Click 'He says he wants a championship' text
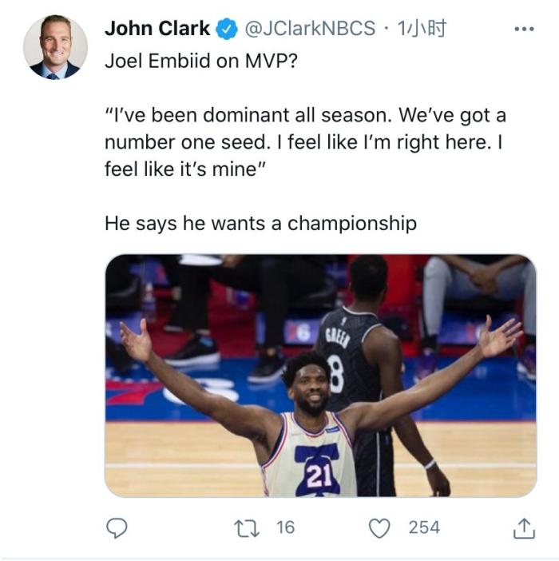Viewport: 559px width, 561px height. tap(260, 223)
